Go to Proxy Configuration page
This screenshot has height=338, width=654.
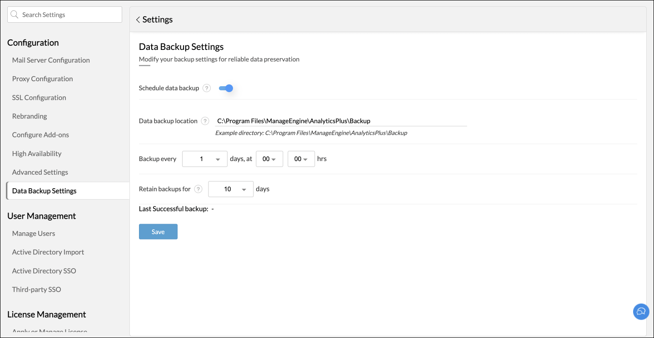42,79
